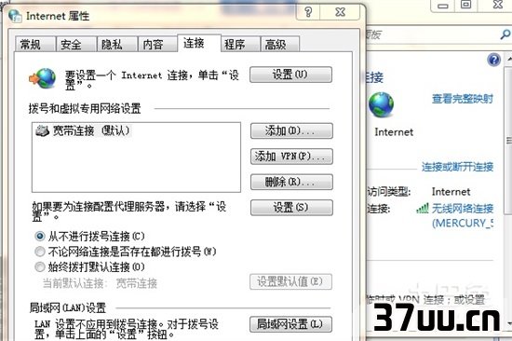Click the wireless signal bars icon
Viewport: 512px width, 341px height.
tap(423, 209)
